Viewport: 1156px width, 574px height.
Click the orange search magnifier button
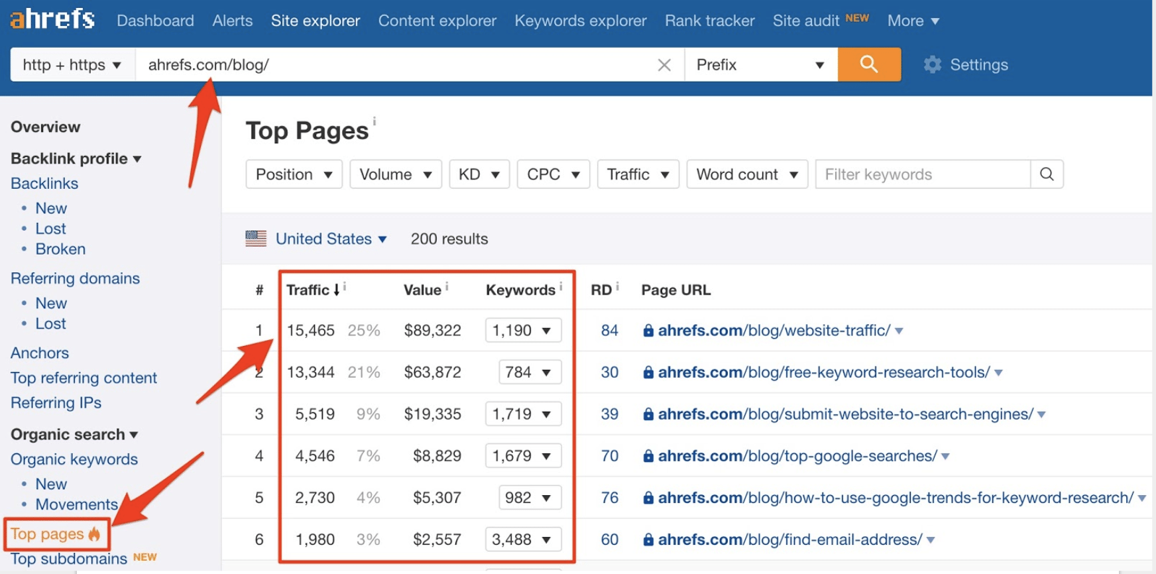(869, 64)
